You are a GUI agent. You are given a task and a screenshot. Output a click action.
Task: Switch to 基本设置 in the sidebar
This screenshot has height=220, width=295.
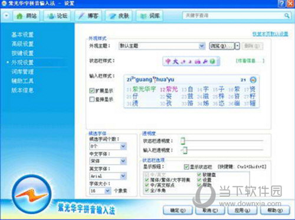(22, 35)
